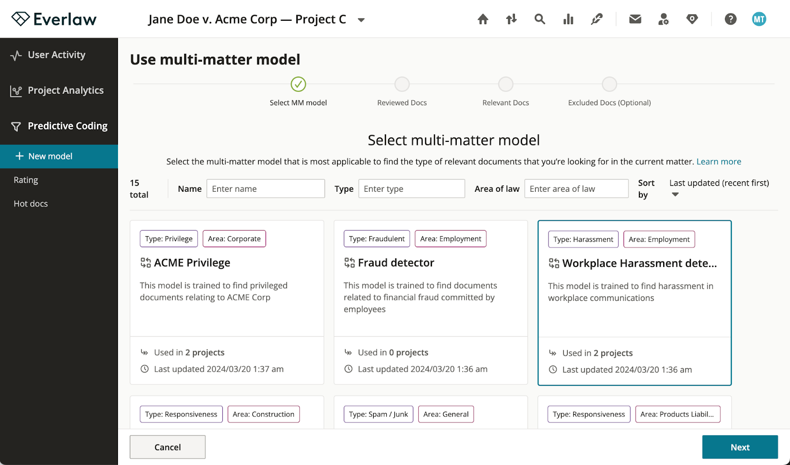Click the Area: Construction tag
The height and width of the screenshot is (465, 790).
point(264,414)
